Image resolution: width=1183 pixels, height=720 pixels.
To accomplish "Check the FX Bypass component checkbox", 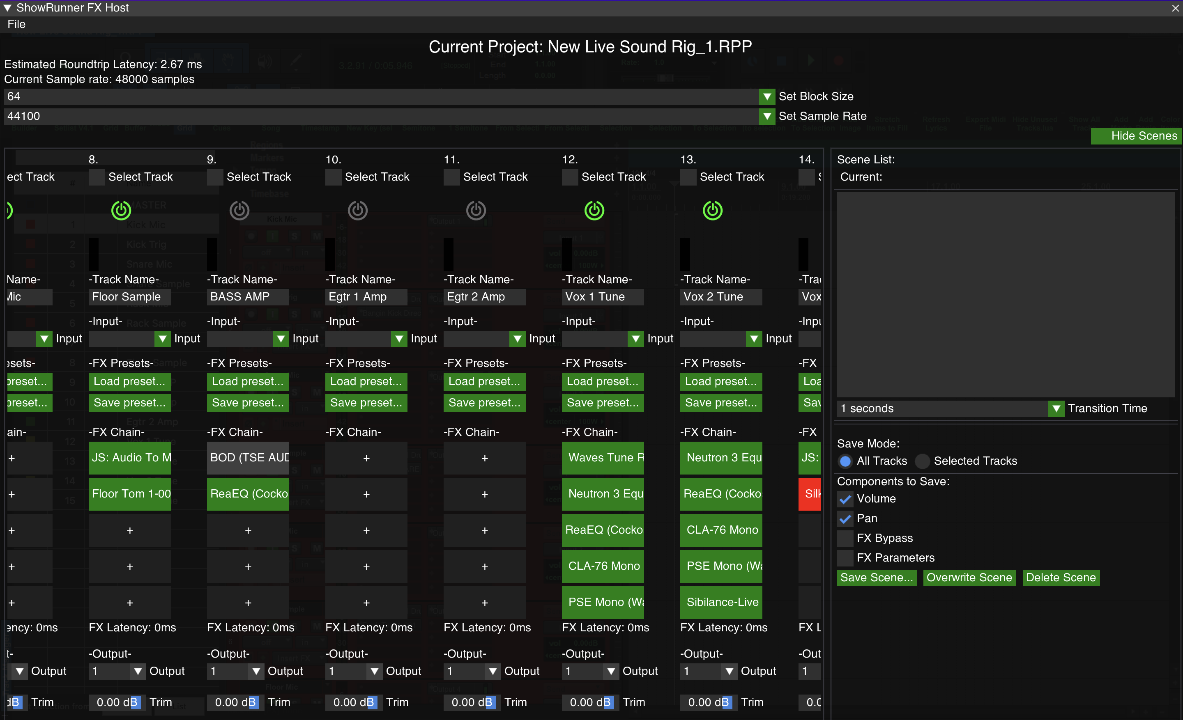I will (x=845, y=538).
